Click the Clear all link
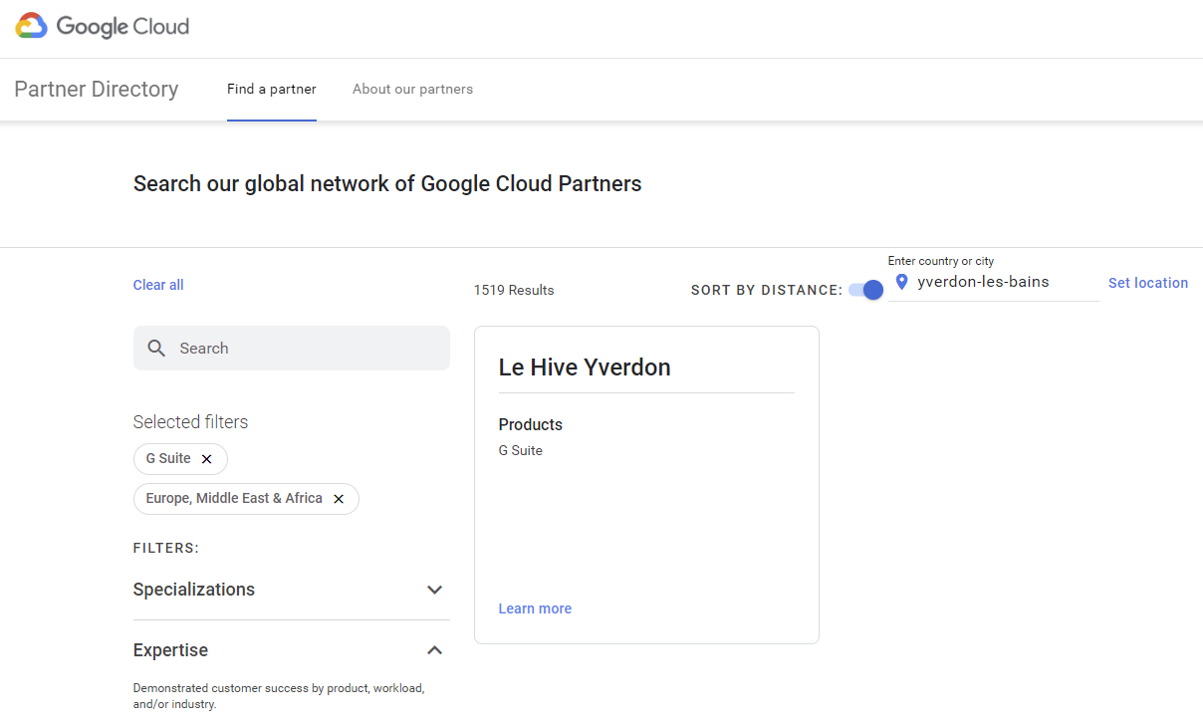The width and height of the screenshot is (1203, 727). [x=158, y=285]
